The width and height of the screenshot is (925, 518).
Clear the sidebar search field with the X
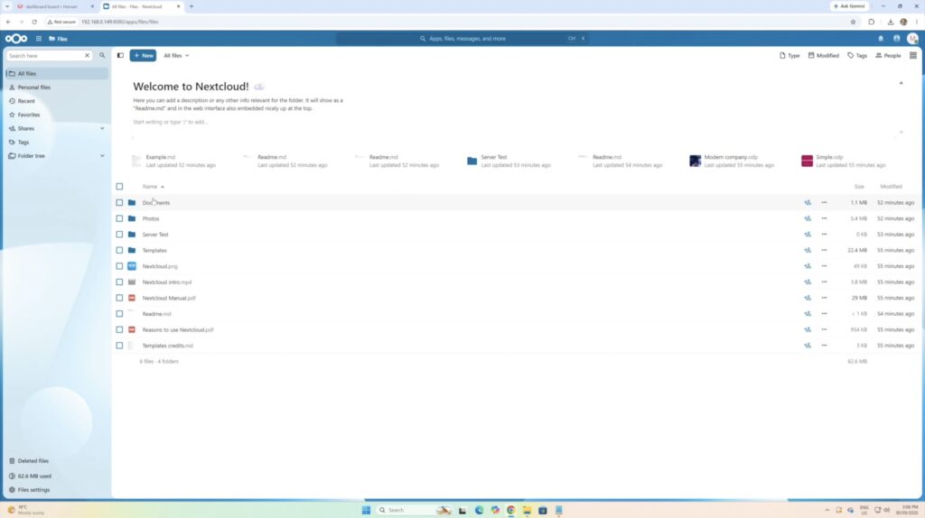87,55
